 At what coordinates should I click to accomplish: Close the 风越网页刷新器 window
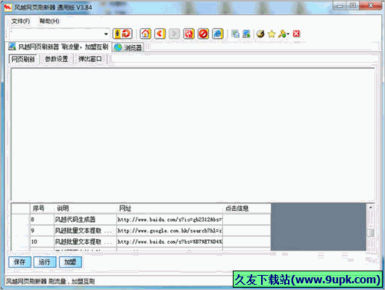pos(371,6)
